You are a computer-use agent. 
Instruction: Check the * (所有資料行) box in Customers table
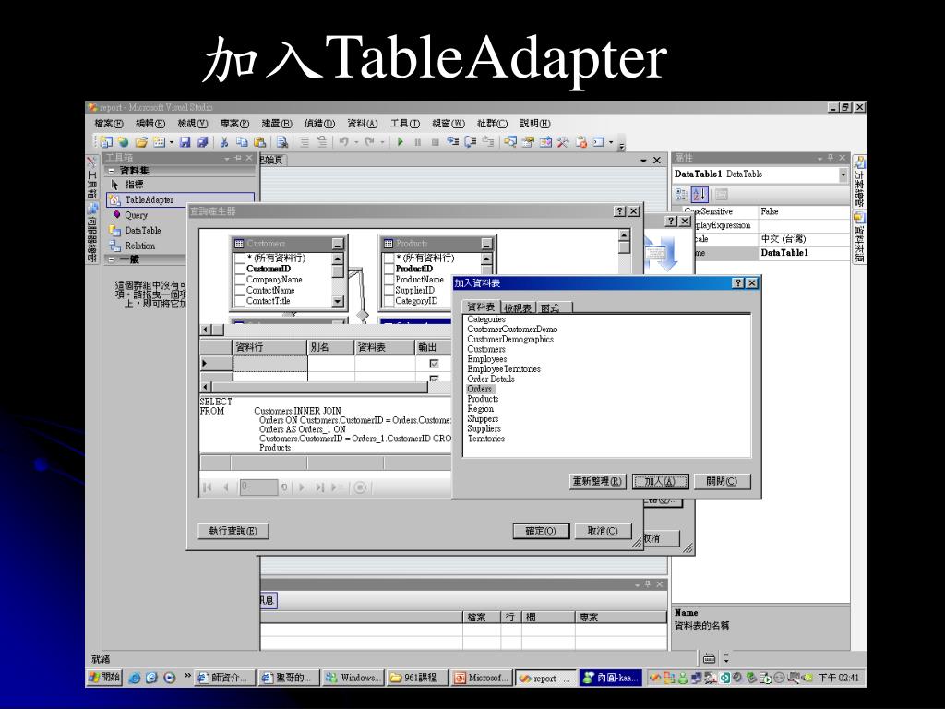click(239, 258)
